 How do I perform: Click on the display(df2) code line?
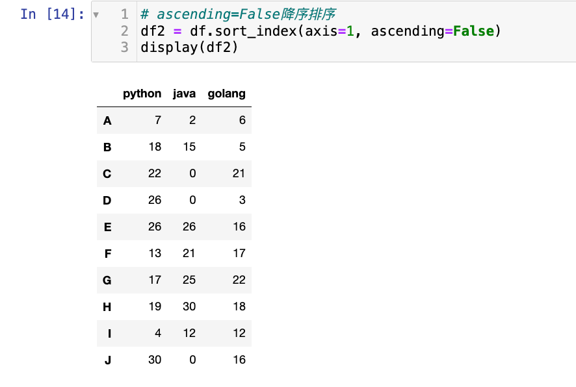point(189,47)
